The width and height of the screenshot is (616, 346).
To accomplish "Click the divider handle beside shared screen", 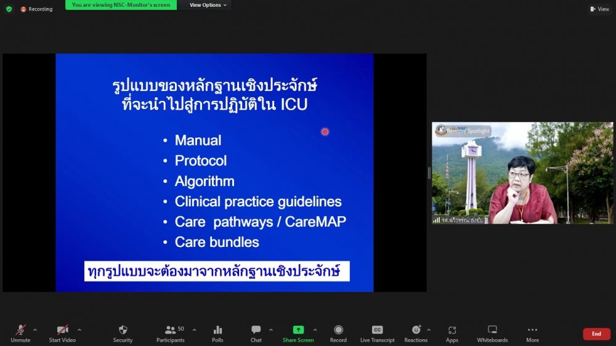I will click(429, 173).
